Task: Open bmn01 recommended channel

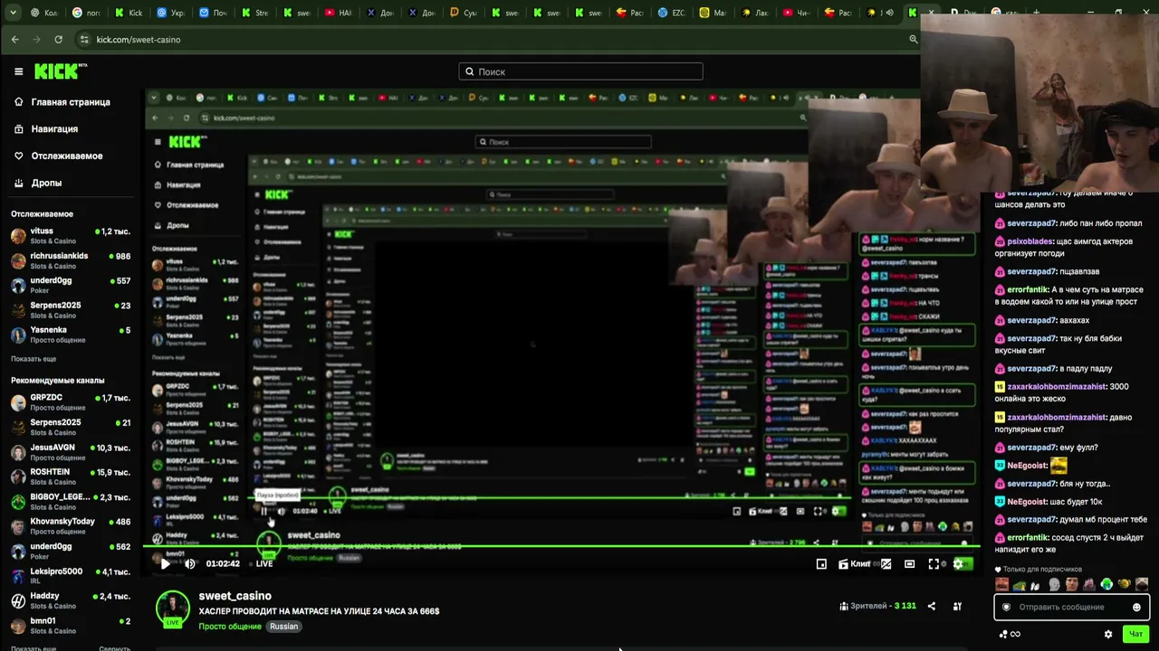Action: tap(71, 626)
